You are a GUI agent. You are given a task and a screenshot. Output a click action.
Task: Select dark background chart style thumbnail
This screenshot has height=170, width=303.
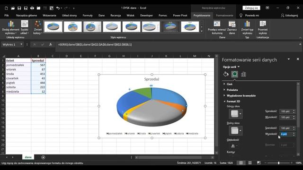click(170, 27)
